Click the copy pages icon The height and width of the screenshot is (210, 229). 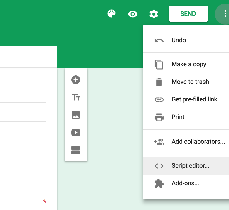(x=159, y=64)
